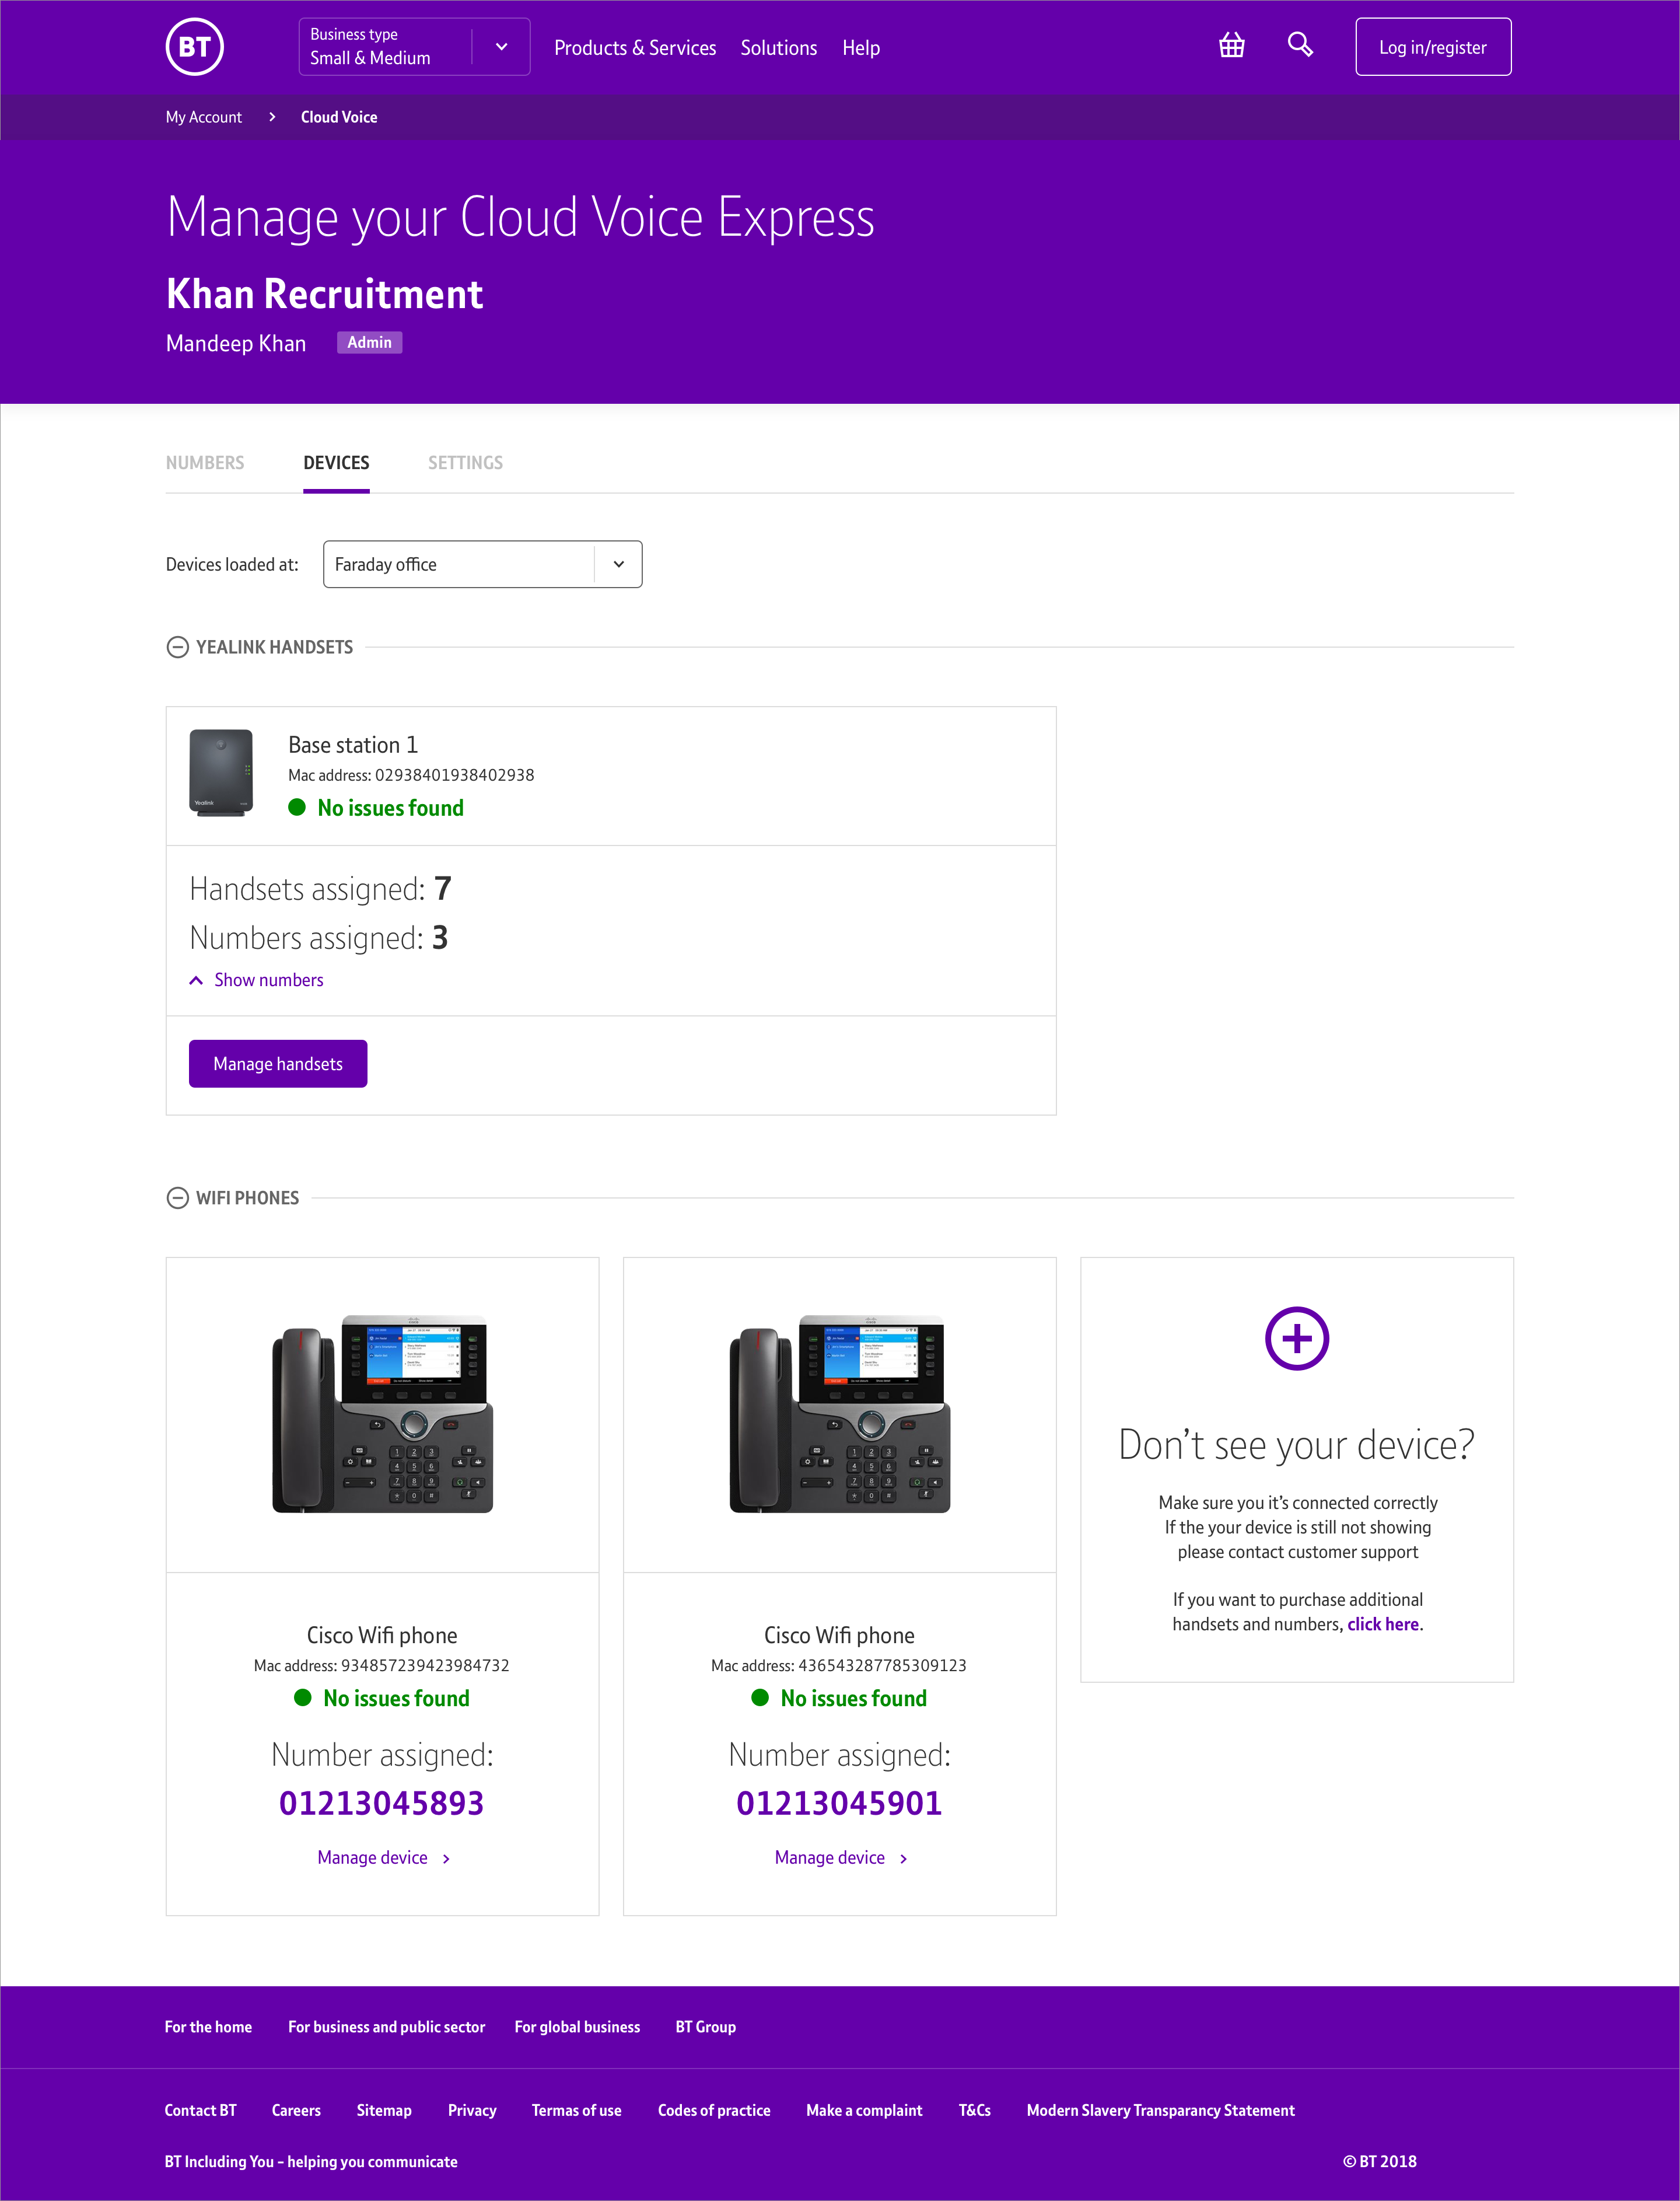Open the shopping basket icon
Screen dimensions: 1680x2201
pos(1231,46)
